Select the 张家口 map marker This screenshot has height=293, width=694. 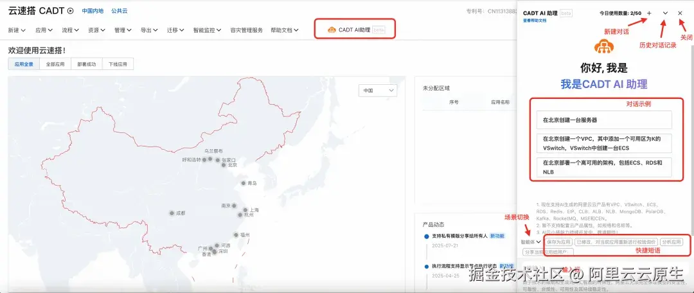point(218,160)
